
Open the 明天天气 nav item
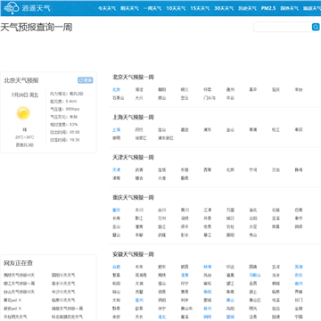[129, 8]
